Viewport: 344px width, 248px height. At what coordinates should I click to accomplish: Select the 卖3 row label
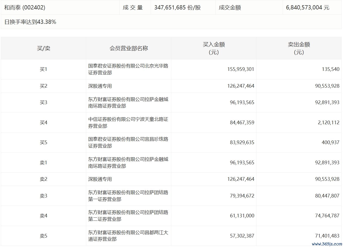[43, 196]
